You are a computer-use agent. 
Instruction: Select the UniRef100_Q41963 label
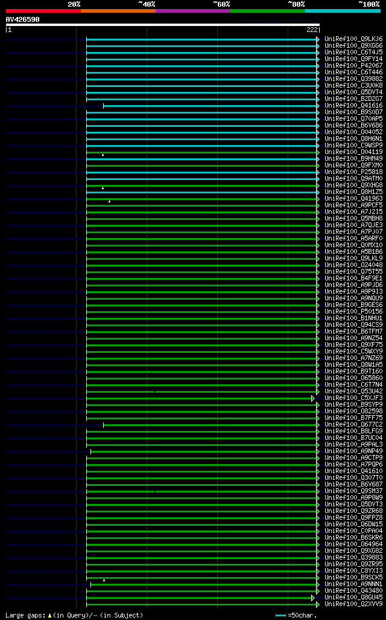click(x=353, y=199)
